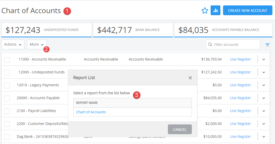Check the 20000 - Accounts Payable row checkbox
The height and width of the screenshot is (144, 275).
click(7, 98)
